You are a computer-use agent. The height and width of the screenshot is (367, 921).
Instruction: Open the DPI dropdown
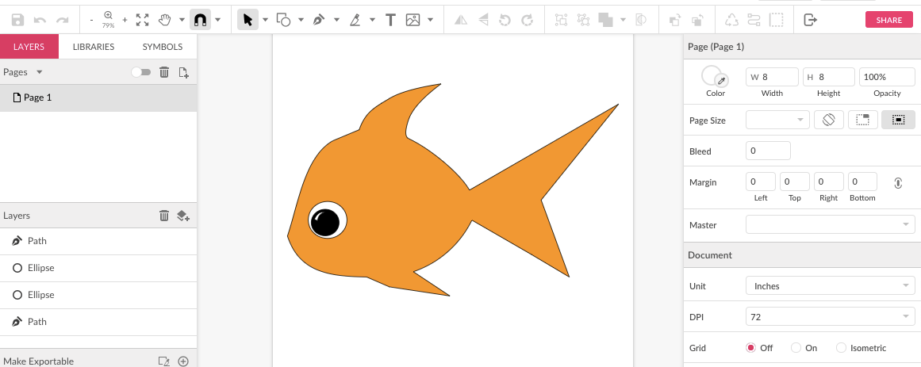pos(830,317)
